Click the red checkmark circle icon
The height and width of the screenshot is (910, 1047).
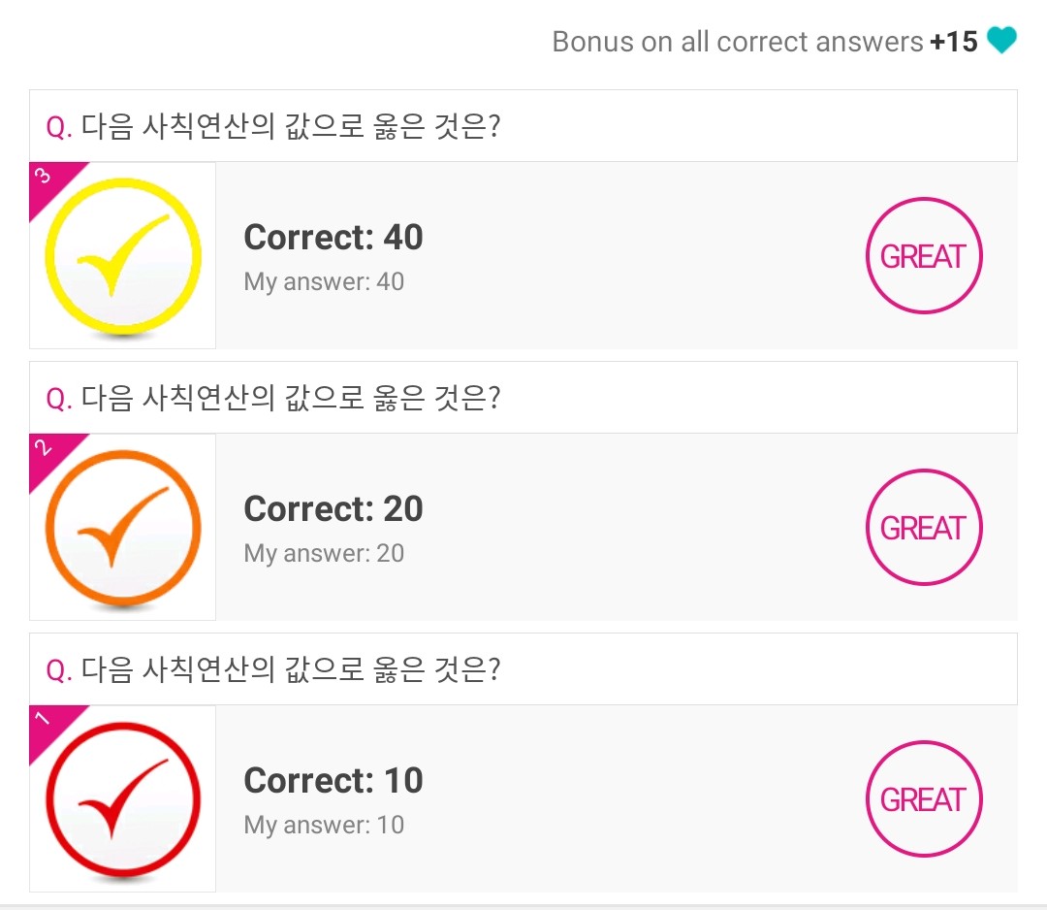[x=123, y=799]
